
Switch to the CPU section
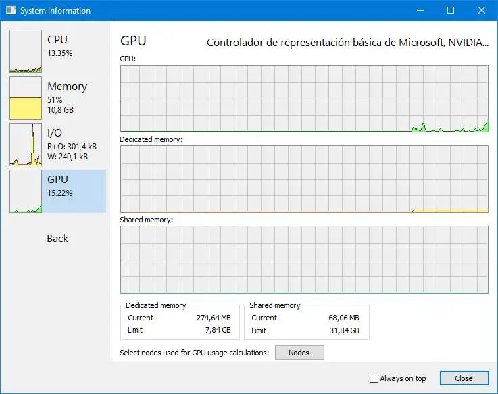click(x=57, y=40)
